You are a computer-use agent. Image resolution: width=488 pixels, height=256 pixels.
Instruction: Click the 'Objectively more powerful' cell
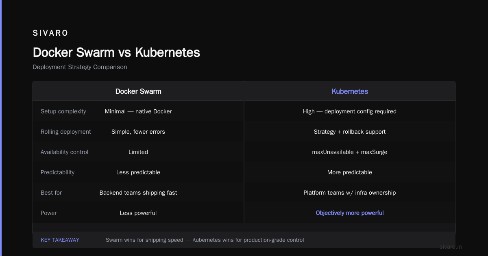coord(350,213)
